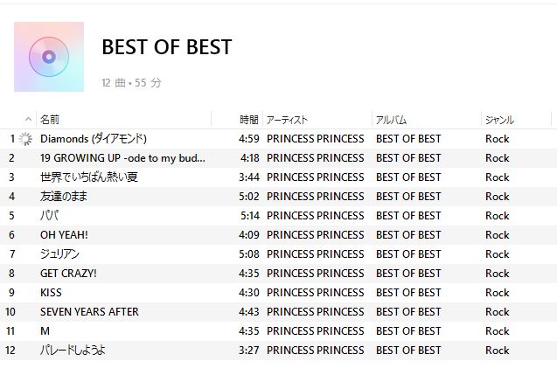
Task: Click the アルバム column header
Action: [x=391, y=120]
